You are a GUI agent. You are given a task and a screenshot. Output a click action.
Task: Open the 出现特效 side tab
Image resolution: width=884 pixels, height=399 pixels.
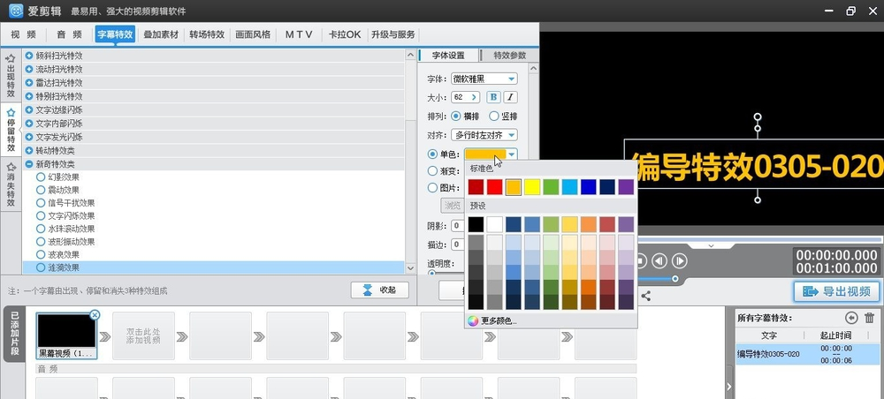coord(11,77)
